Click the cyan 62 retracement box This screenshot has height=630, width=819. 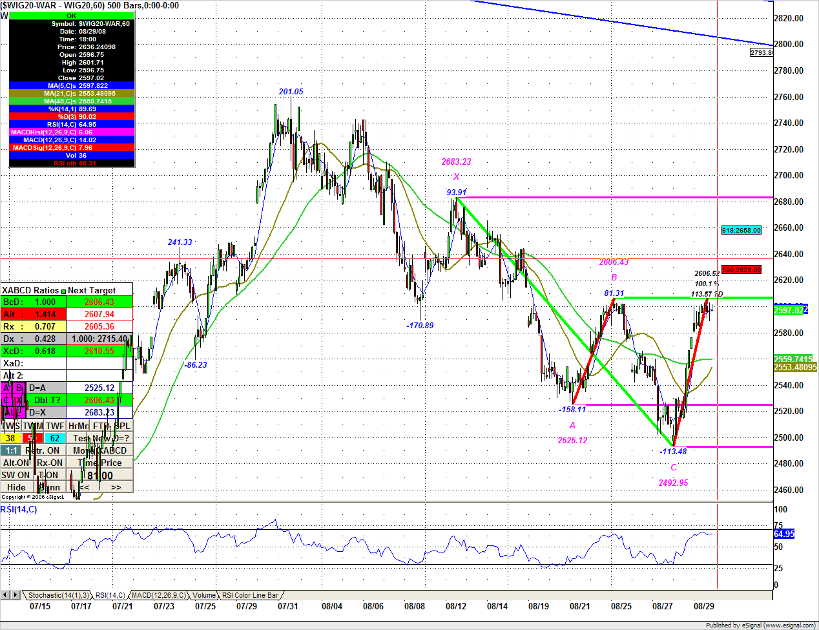55,438
